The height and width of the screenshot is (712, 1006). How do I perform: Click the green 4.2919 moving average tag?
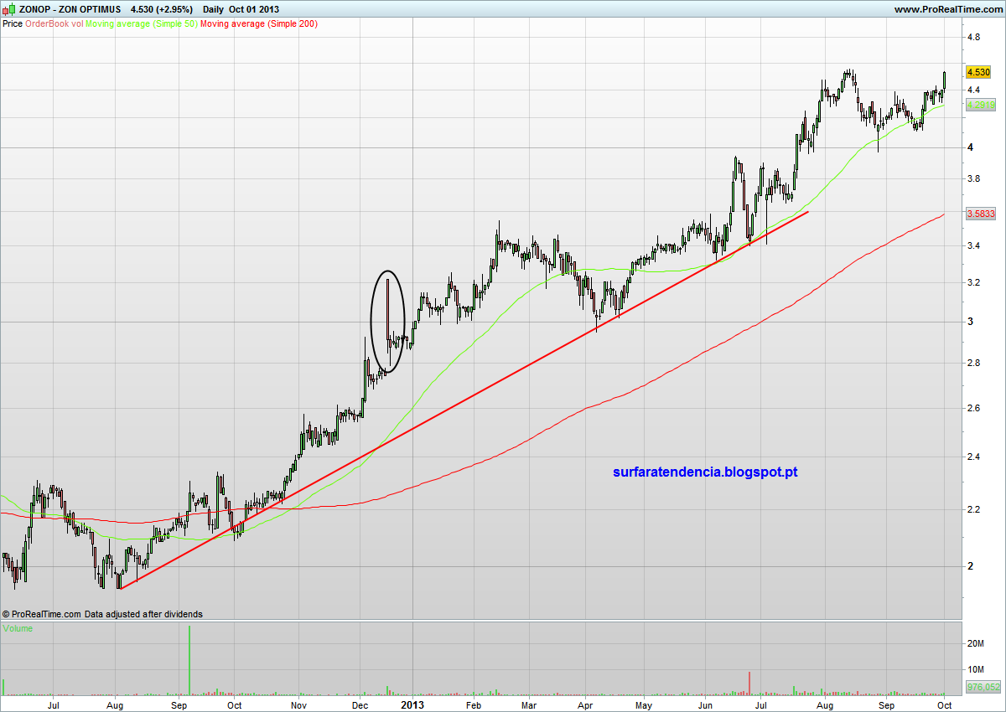click(x=981, y=106)
